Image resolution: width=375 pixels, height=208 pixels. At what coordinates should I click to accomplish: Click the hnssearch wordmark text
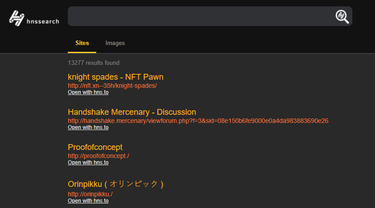click(43, 22)
